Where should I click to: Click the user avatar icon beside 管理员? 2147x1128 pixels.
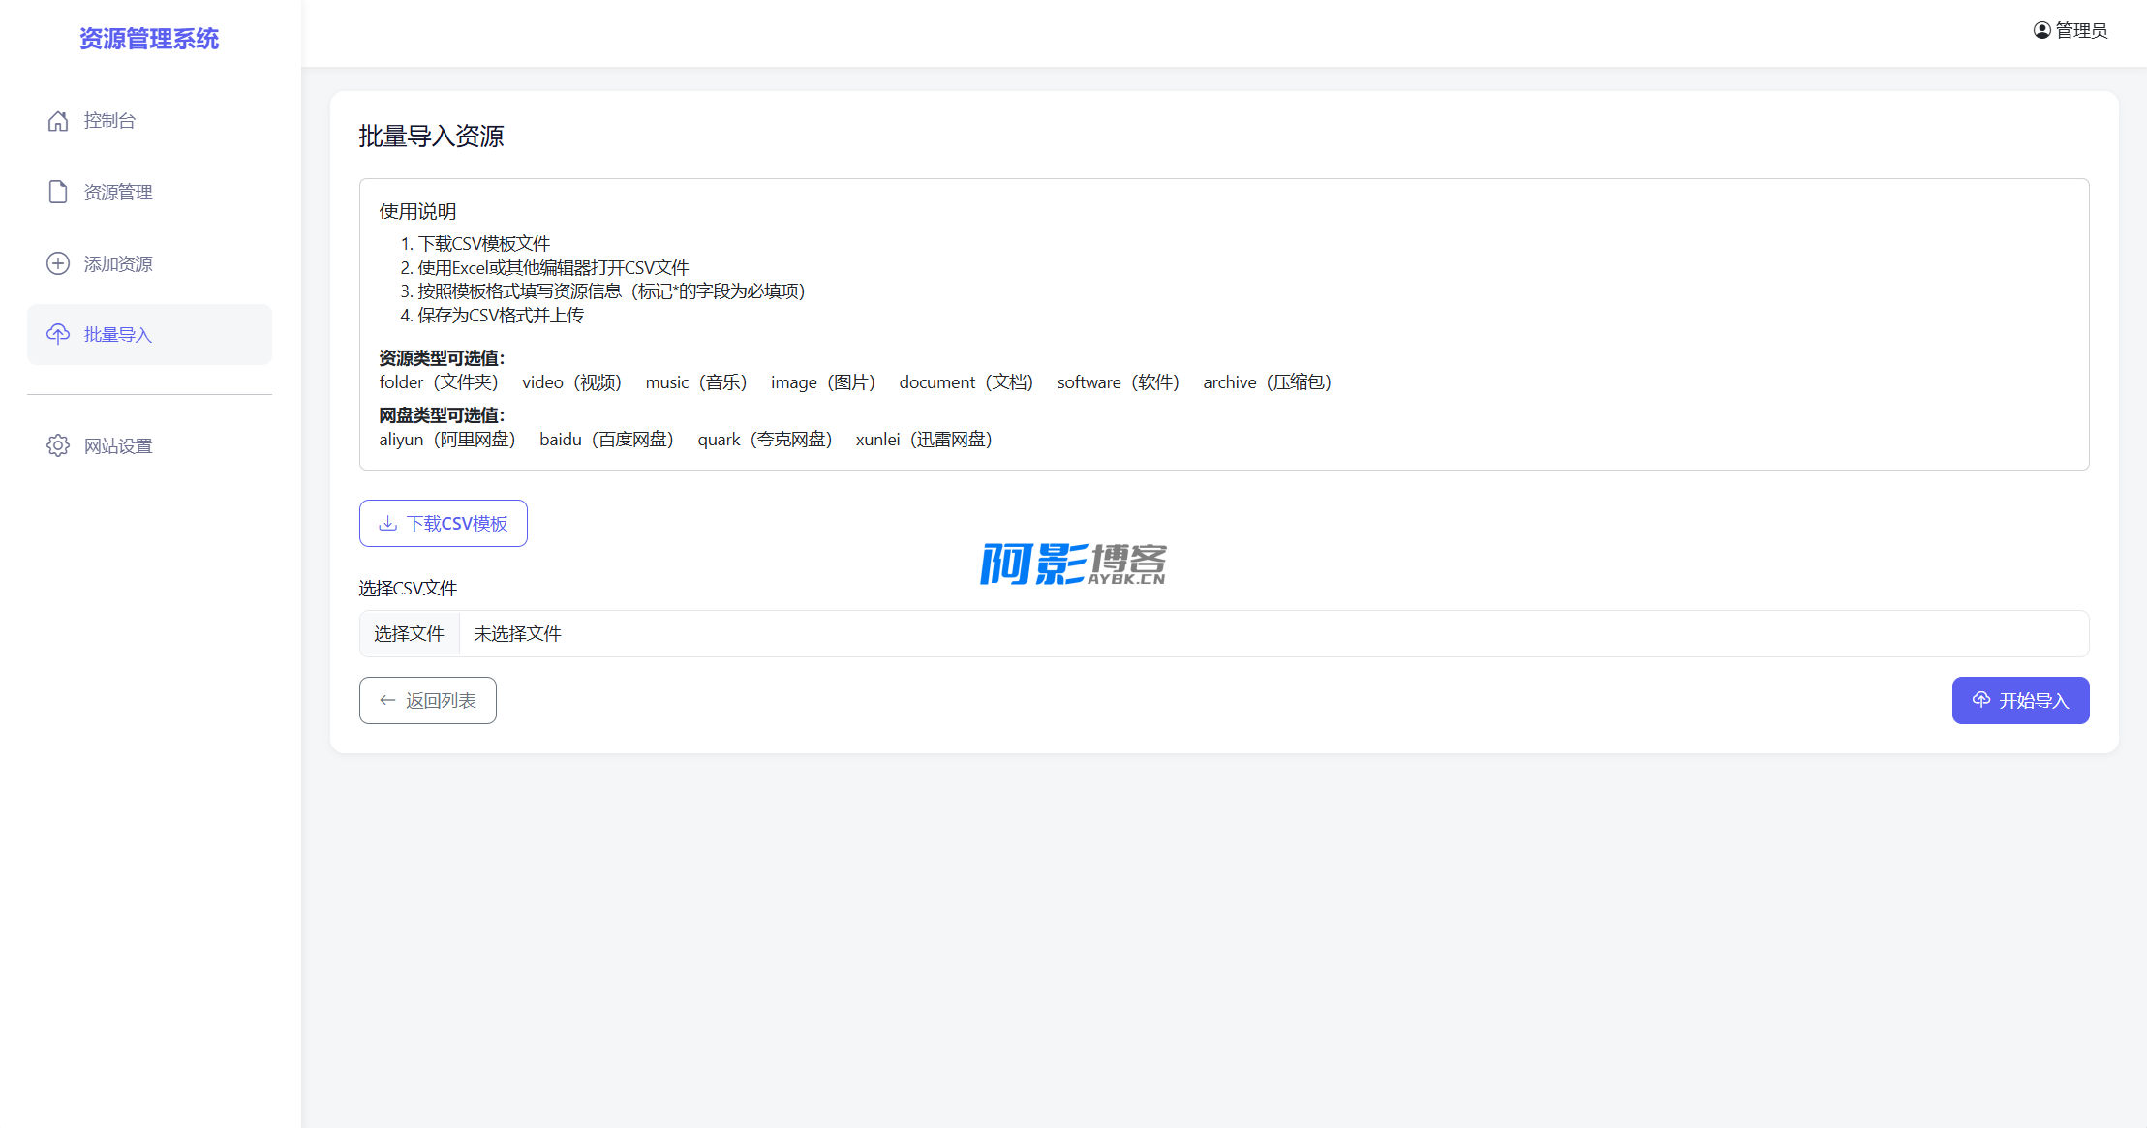2041,30
